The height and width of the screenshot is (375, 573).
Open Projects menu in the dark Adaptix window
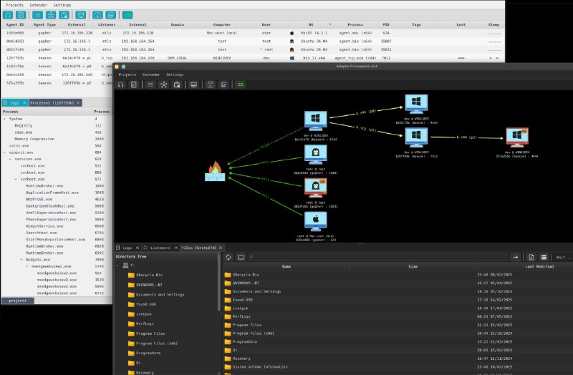click(127, 74)
